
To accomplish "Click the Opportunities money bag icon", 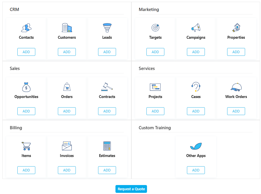I will 26,87.
